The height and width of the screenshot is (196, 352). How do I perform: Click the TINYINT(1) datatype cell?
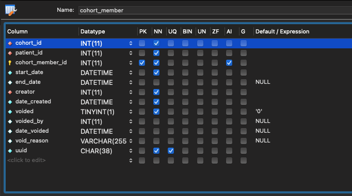tap(98, 112)
